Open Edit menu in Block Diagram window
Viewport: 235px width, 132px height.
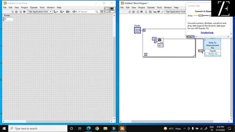(x=127, y=7)
